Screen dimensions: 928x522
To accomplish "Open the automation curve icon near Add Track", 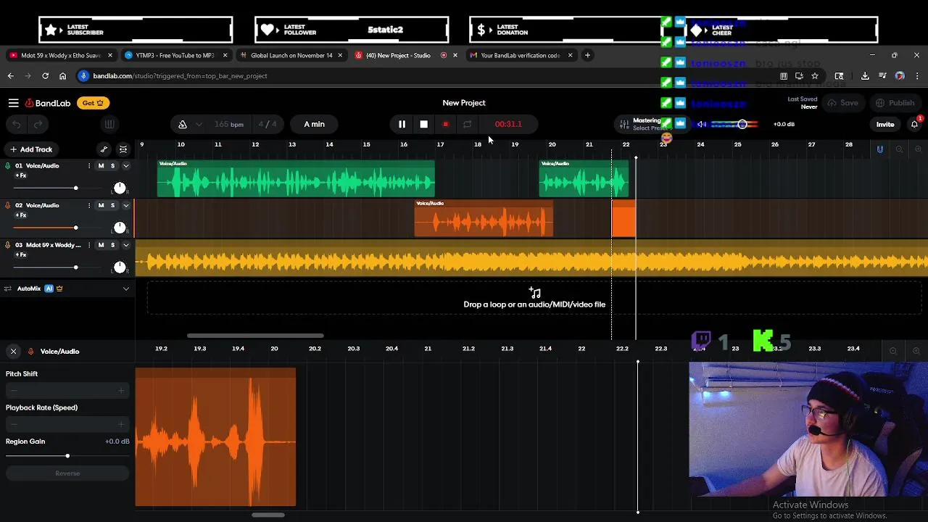I will click(104, 149).
